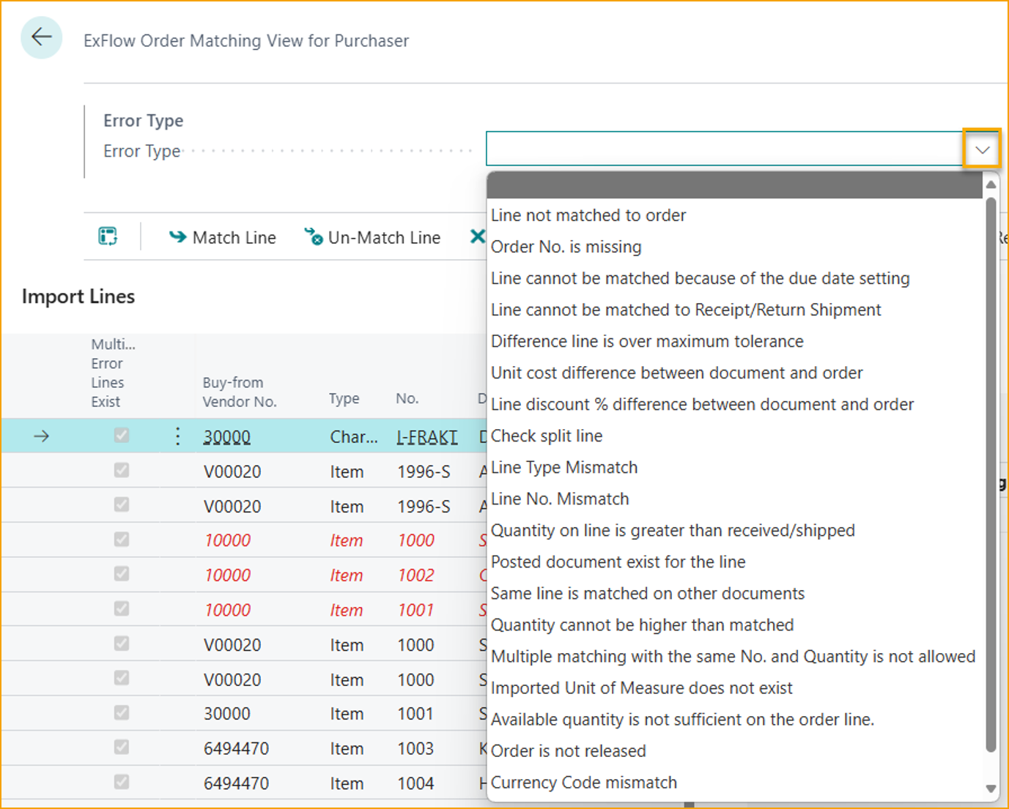Select the blank option in dropdown list
The width and height of the screenshot is (1009, 809).
click(x=734, y=186)
